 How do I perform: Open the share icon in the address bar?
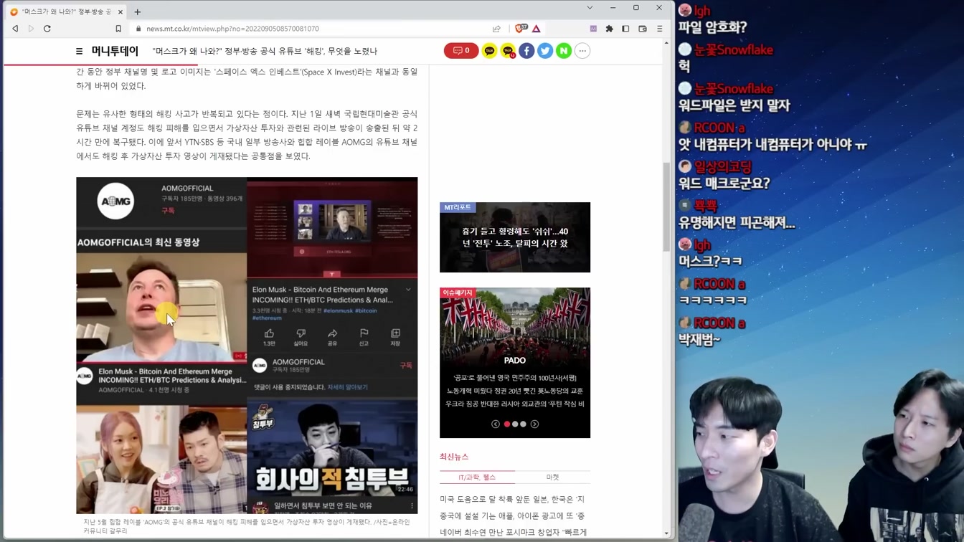coord(496,29)
